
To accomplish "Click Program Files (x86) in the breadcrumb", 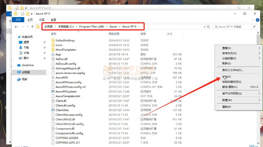I will pyautogui.click(x=91, y=26).
